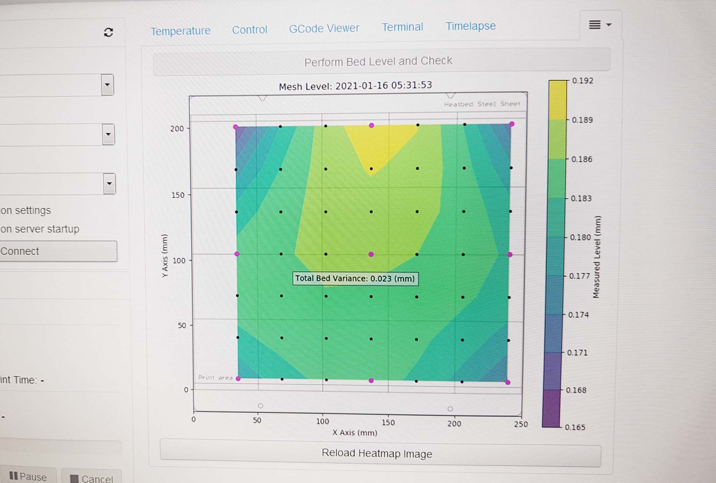Select a magenta probe point on the heatmap

pyautogui.click(x=372, y=255)
